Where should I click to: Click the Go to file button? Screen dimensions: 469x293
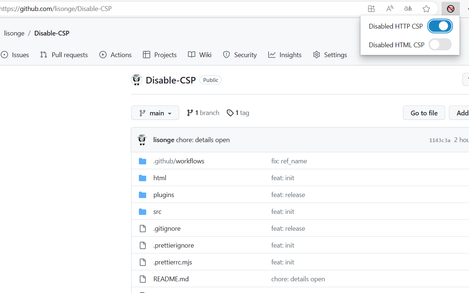(424, 113)
